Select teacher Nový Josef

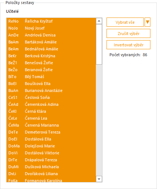click(x=51, y=28)
